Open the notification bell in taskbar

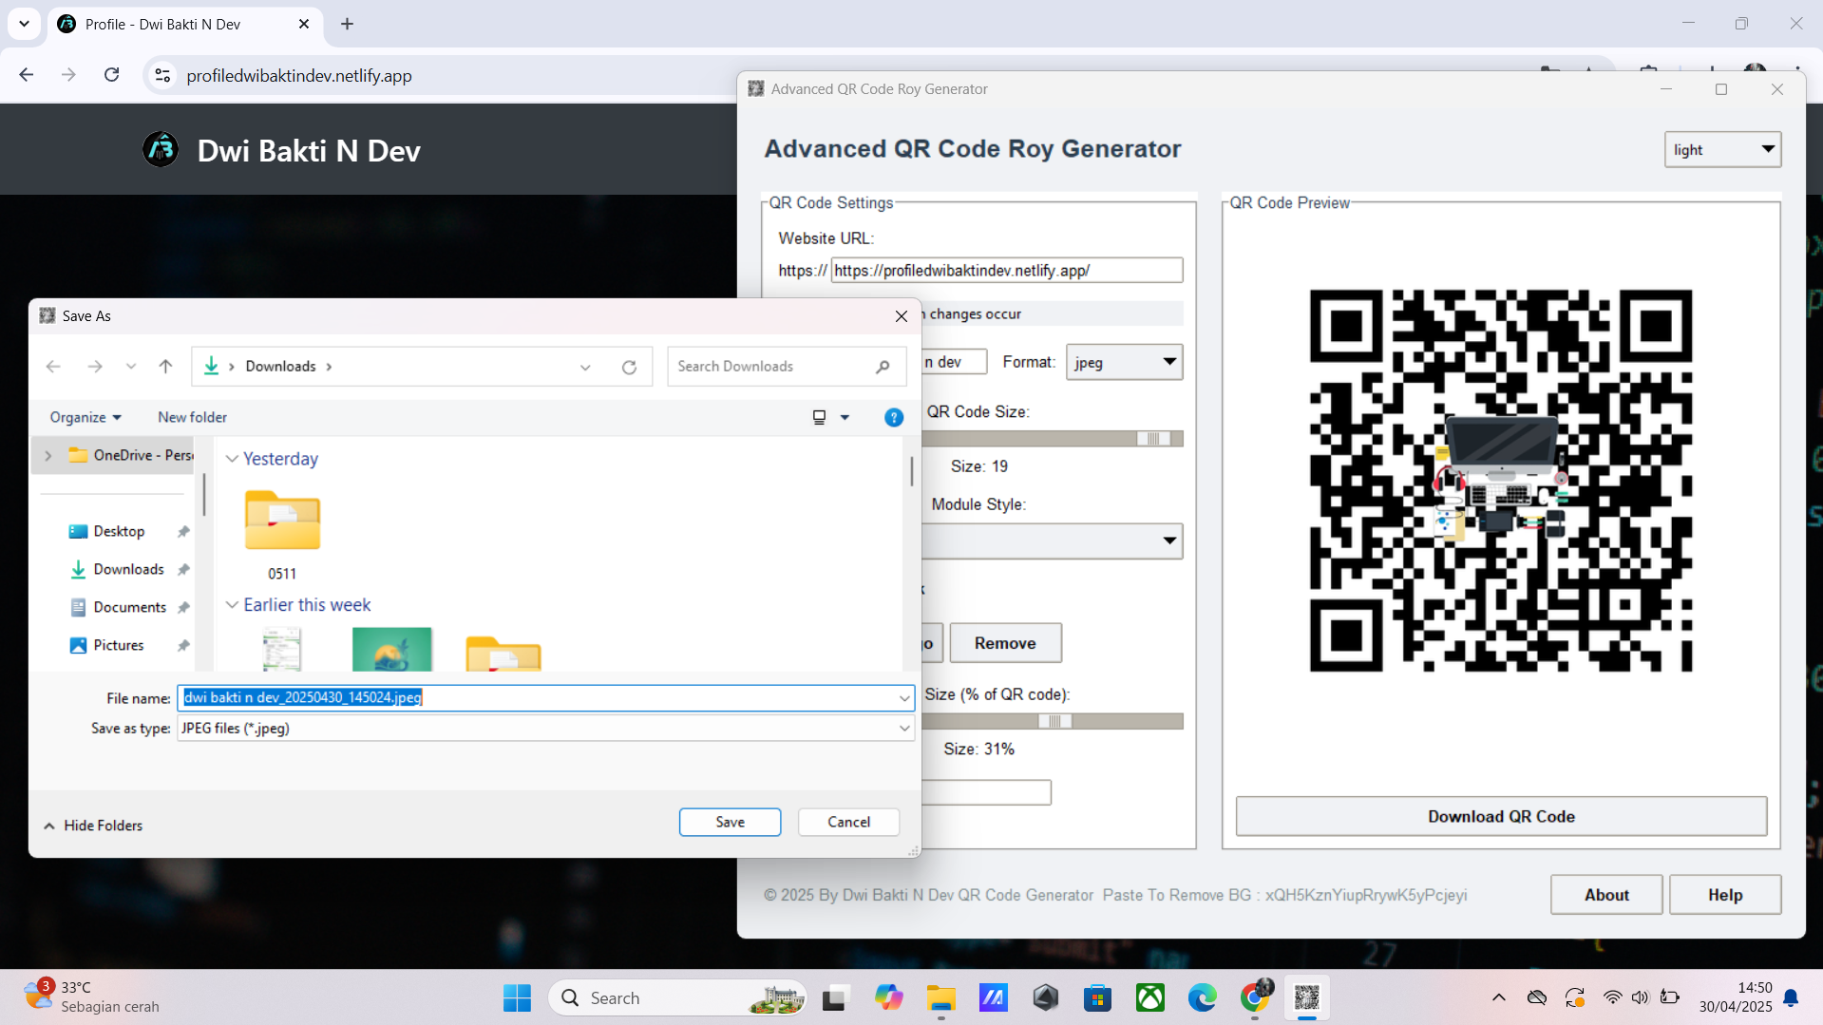coord(1791,997)
